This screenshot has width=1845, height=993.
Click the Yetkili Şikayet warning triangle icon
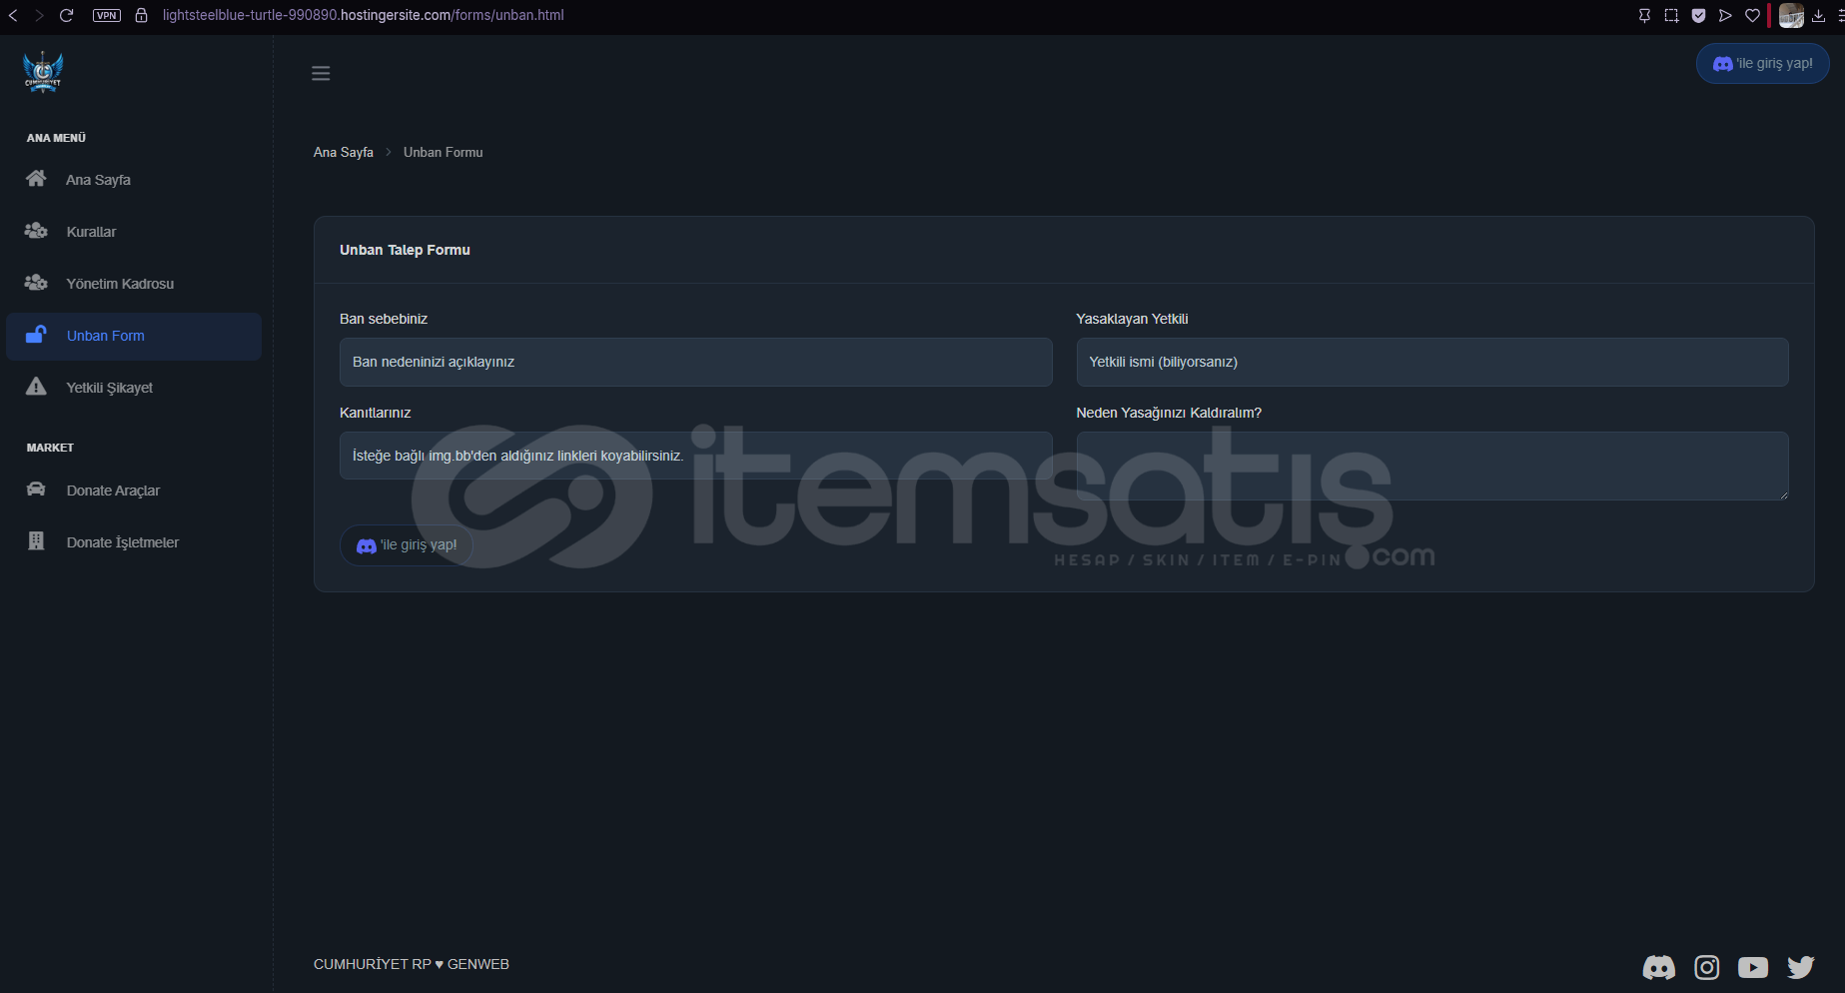[36, 387]
